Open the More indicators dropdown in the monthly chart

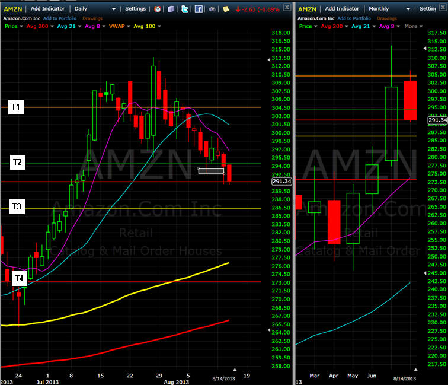pos(414,26)
